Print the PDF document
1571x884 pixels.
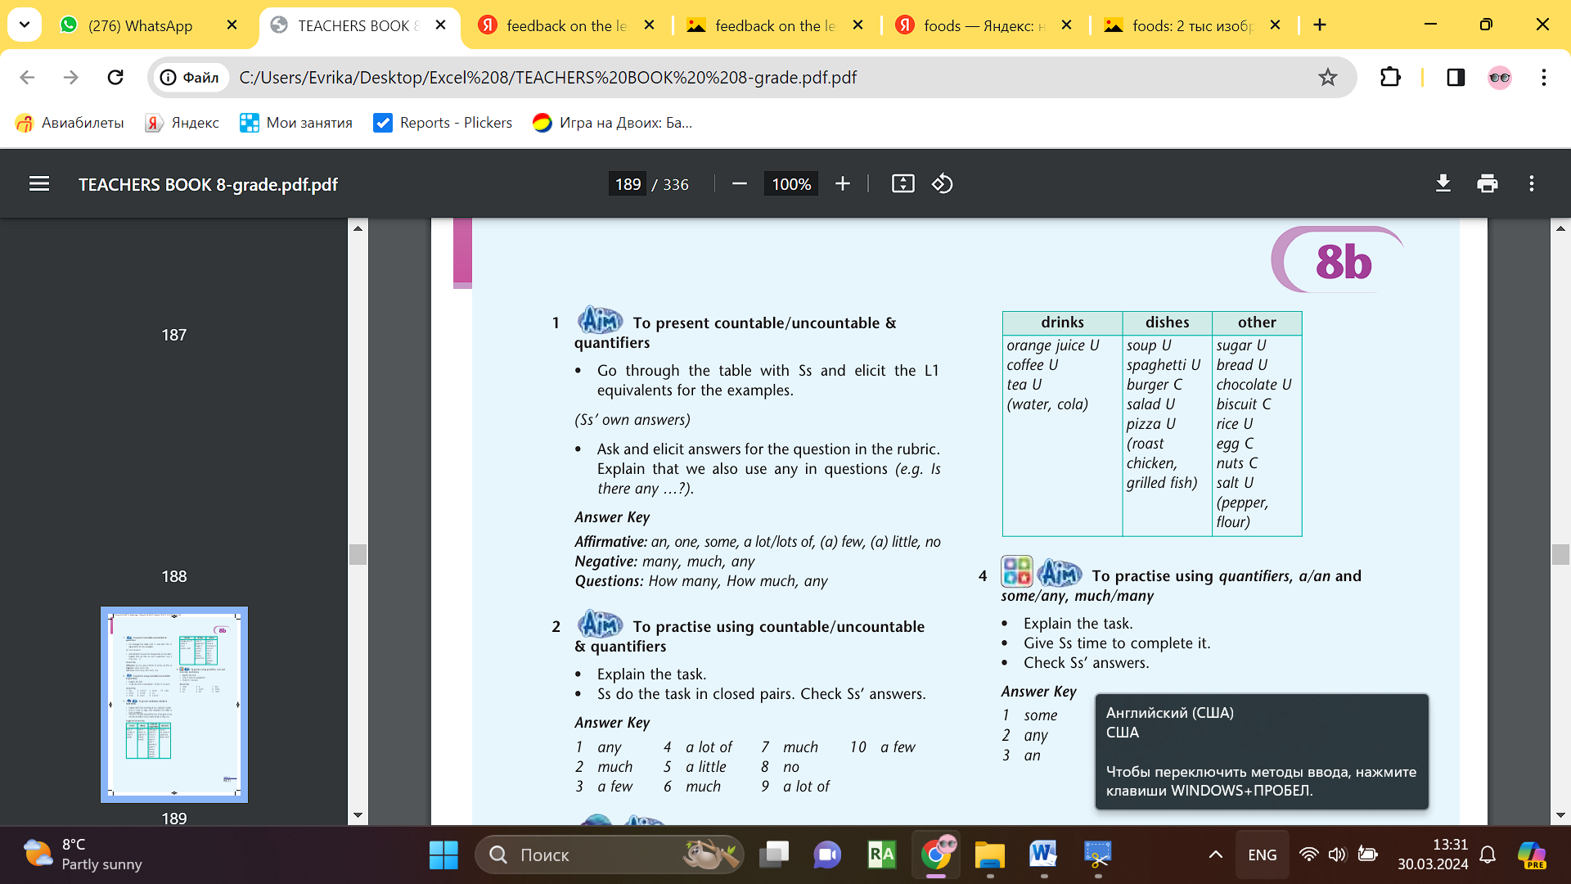(x=1488, y=184)
